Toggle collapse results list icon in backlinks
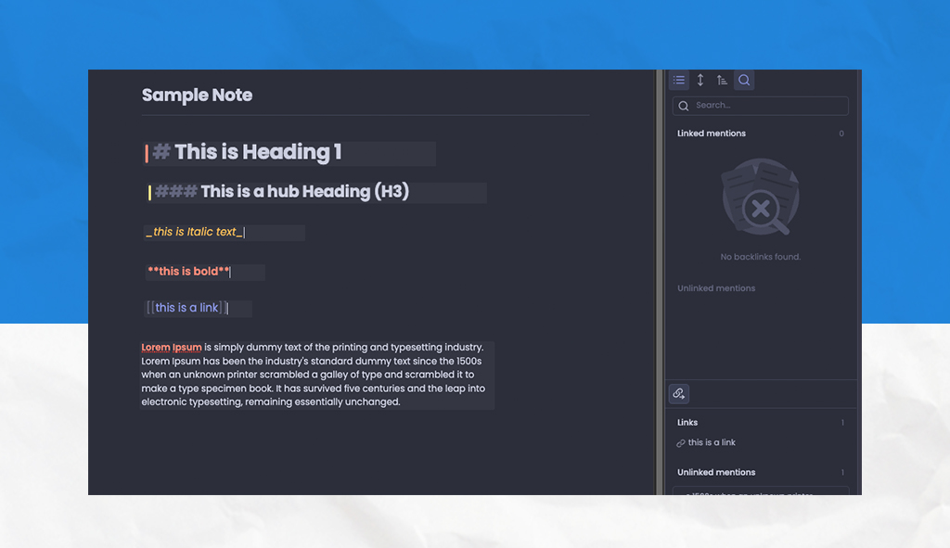 tap(679, 81)
